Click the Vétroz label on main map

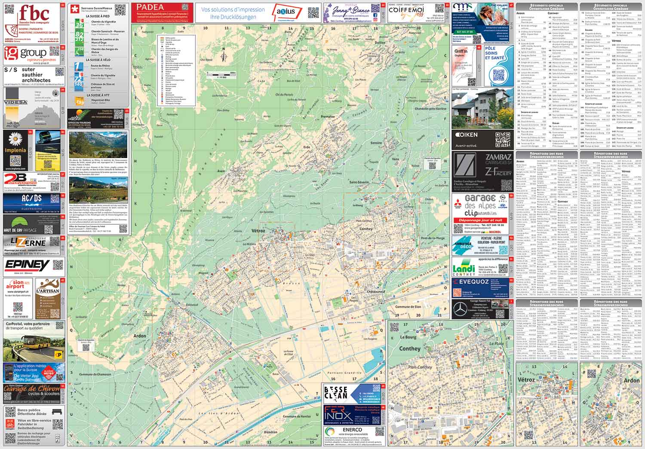258,231
